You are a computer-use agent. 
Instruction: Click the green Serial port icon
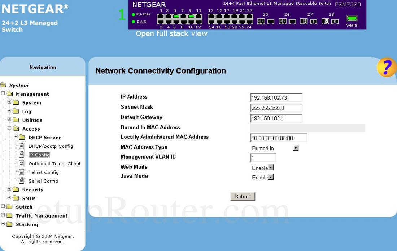pos(352,18)
